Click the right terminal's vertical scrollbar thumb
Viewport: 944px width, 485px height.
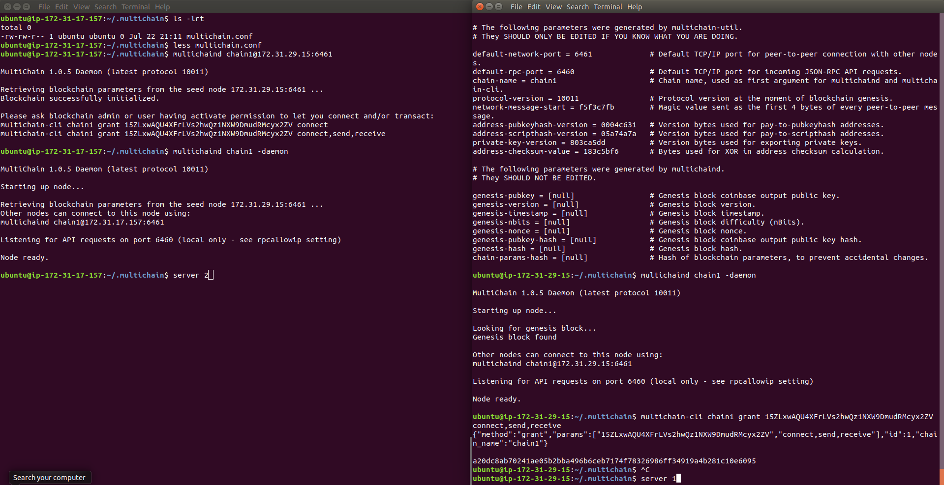click(942, 477)
